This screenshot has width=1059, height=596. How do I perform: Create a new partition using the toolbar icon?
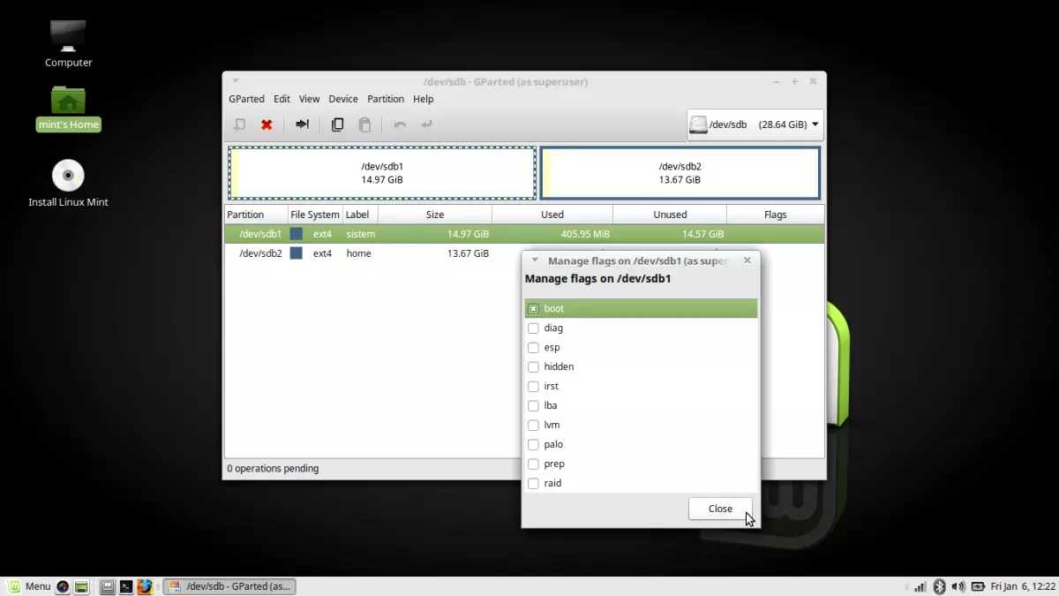coord(239,124)
